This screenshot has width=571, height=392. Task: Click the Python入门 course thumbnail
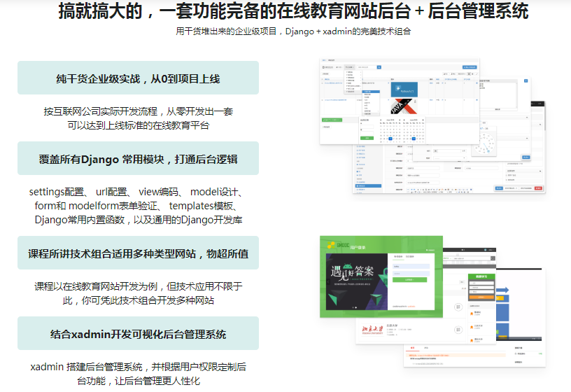point(404,90)
